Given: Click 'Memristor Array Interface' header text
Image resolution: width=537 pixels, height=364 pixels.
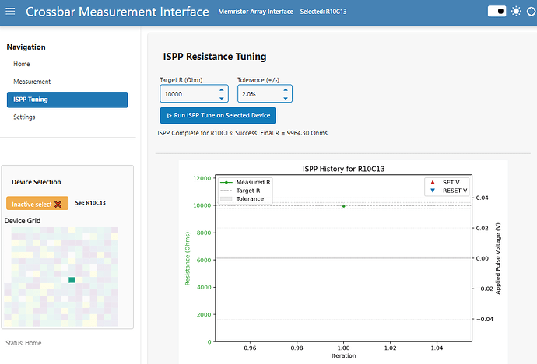Looking at the screenshot, I should (256, 12).
